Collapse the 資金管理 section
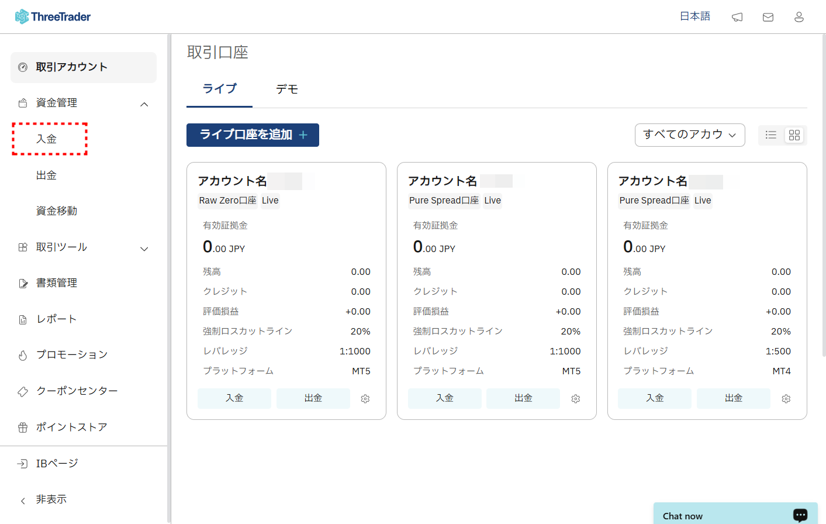The image size is (826, 524). pyautogui.click(x=144, y=104)
